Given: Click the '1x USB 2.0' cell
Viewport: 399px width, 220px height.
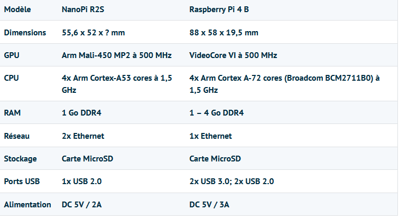Looking at the screenshot, I should click(x=81, y=181).
